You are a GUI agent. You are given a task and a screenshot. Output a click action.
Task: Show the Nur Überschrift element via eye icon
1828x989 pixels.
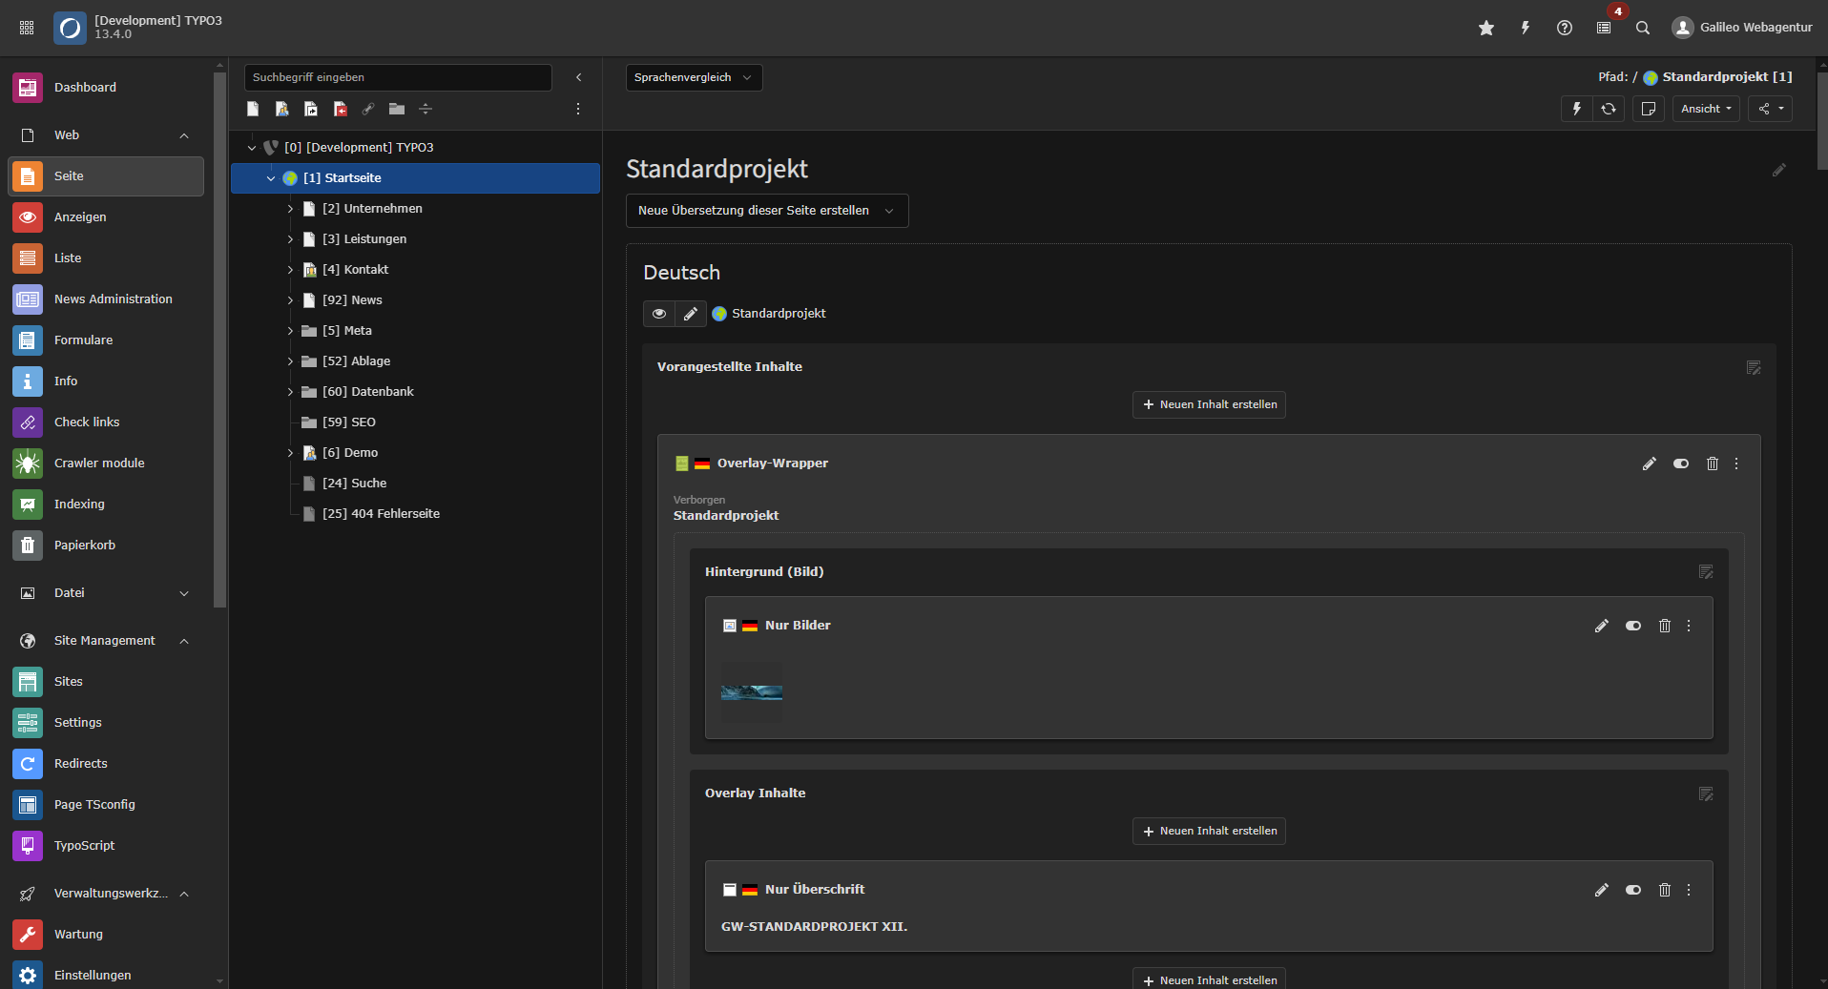click(x=1633, y=890)
